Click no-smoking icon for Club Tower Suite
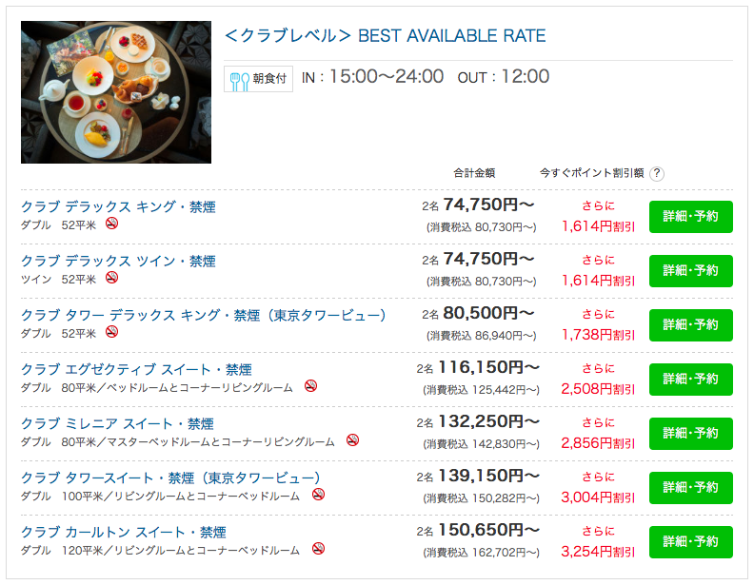Image resolution: width=754 pixels, height=585 pixels. tap(318, 495)
